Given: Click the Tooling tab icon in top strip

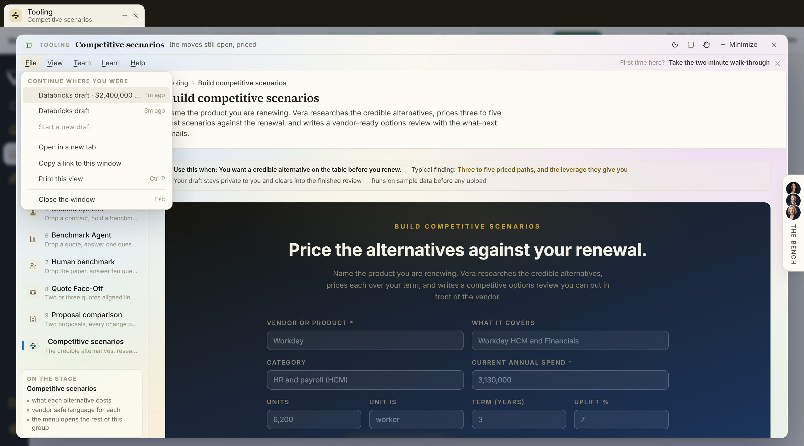Looking at the screenshot, I should (16, 16).
